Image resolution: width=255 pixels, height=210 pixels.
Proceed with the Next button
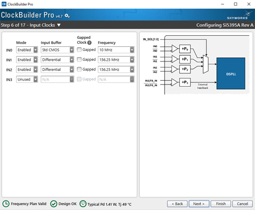click(199, 204)
